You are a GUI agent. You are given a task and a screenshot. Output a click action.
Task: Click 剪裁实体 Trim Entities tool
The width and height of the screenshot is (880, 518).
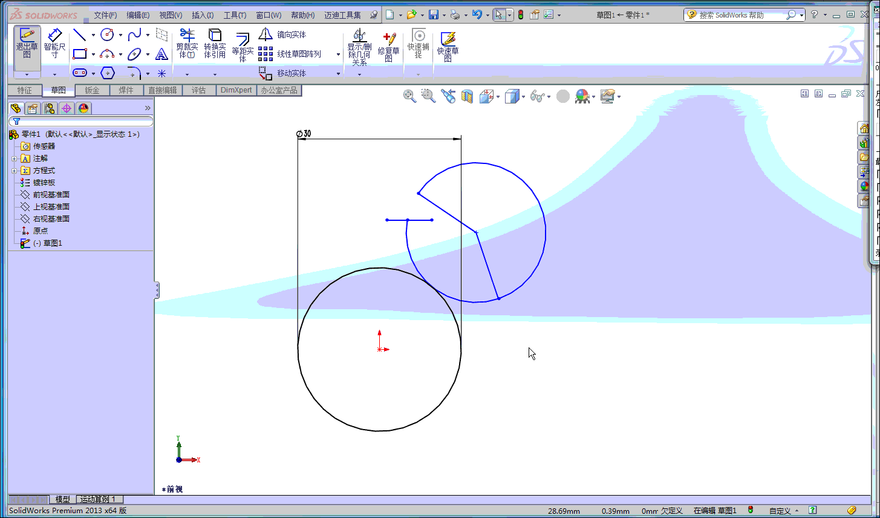tap(187, 44)
